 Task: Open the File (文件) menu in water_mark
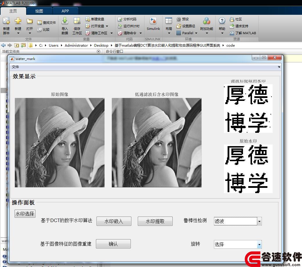pos(15,67)
